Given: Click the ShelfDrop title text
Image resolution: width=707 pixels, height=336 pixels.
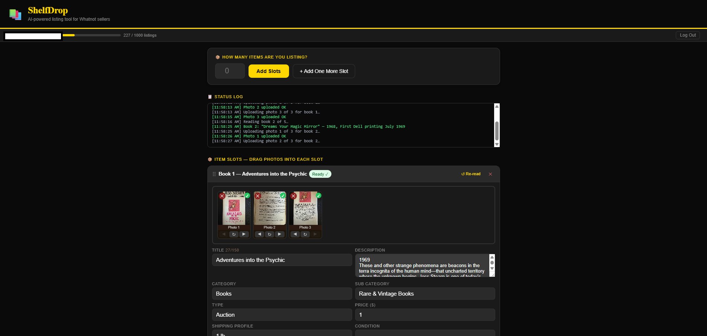Looking at the screenshot, I should tap(48, 11).
